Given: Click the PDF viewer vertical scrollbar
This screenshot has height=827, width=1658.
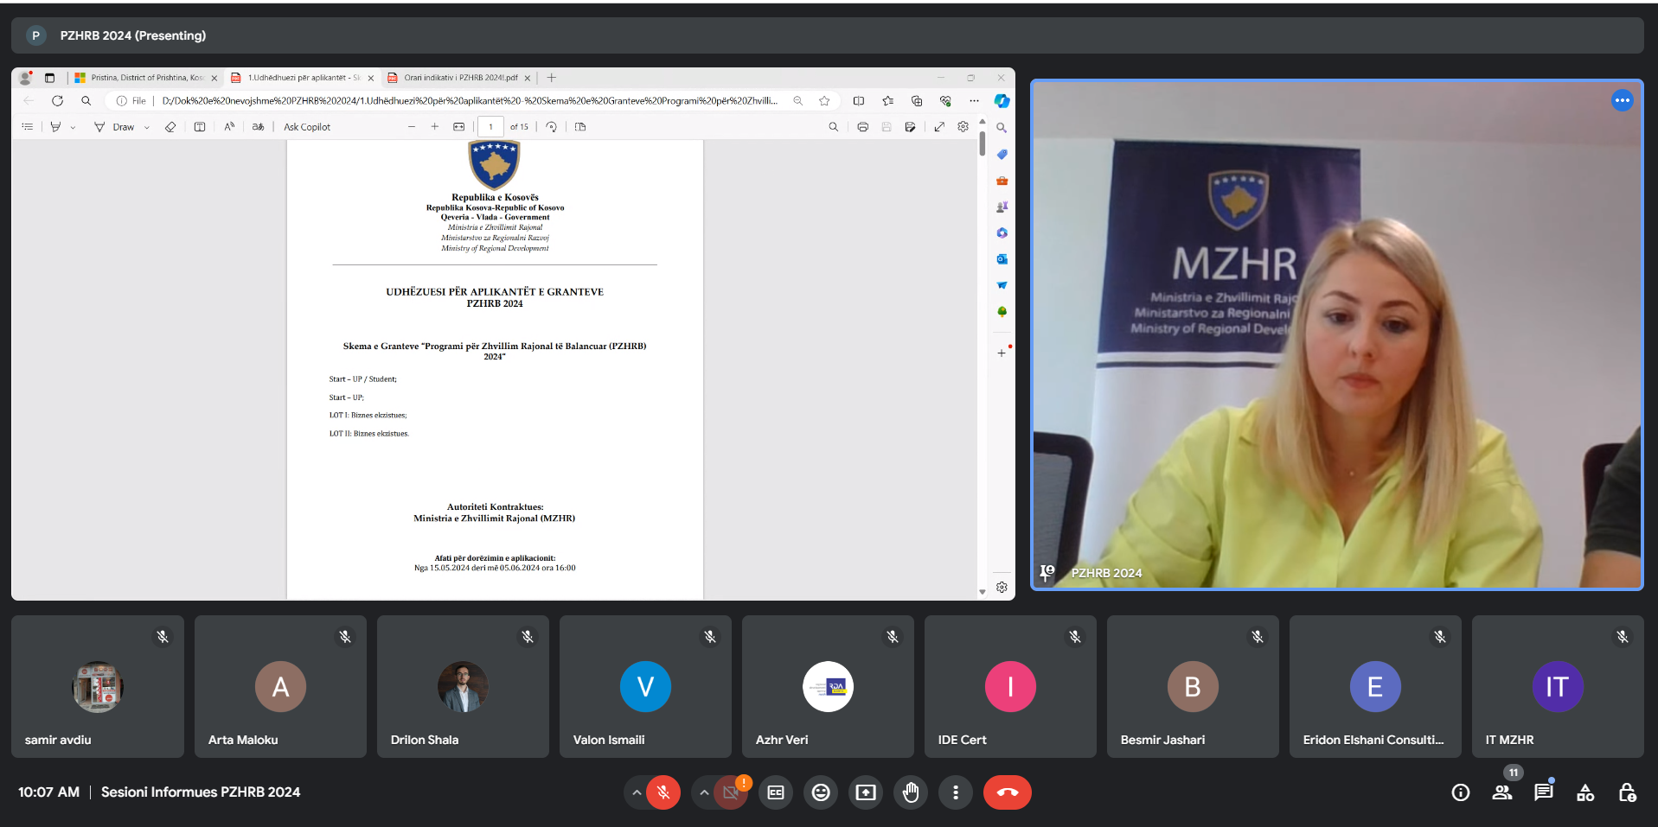Looking at the screenshot, I should coord(983,346).
